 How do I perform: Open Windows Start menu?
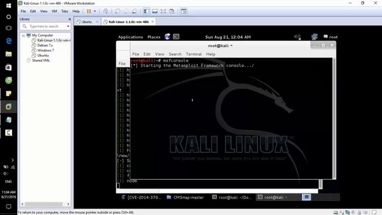tap(8, 5)
